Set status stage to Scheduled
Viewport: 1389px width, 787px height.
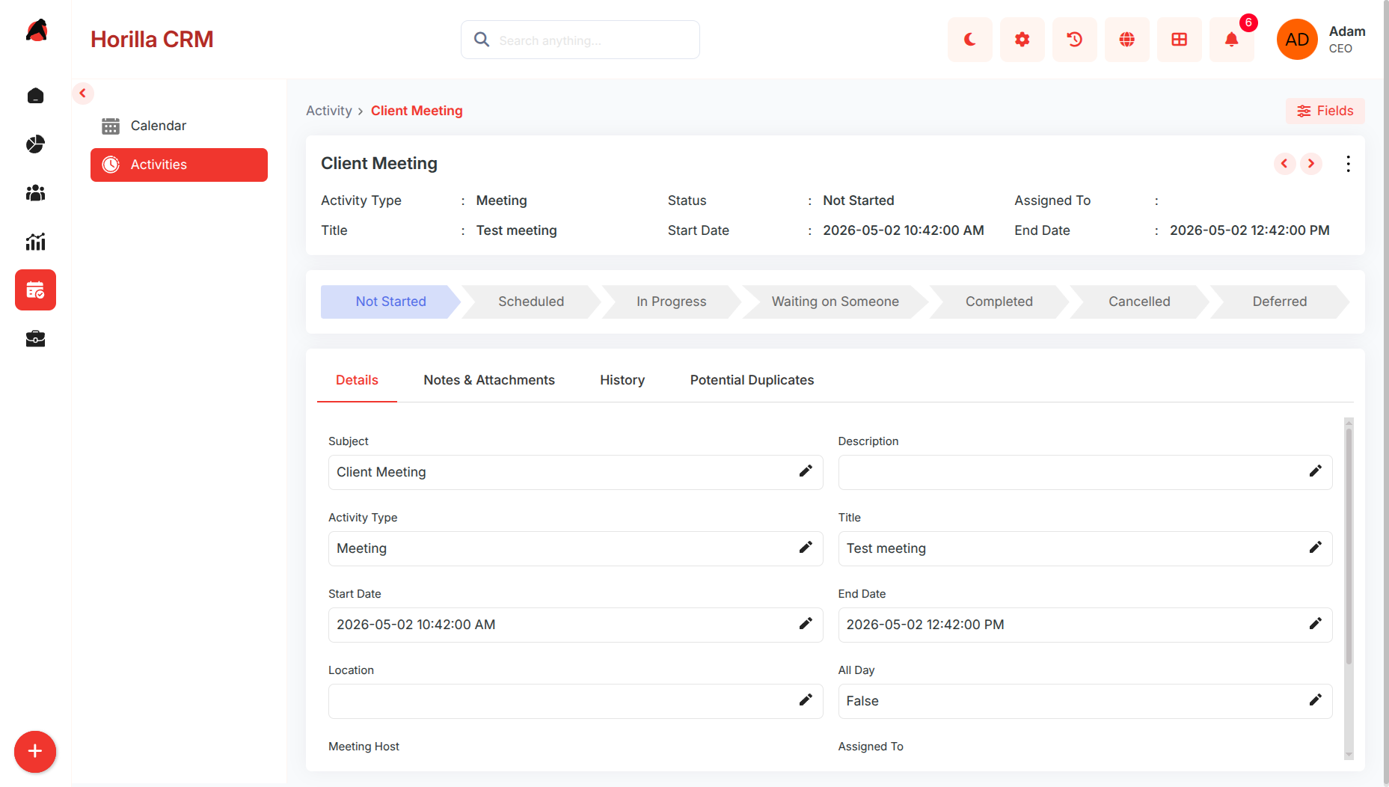pyautogui.click(x=531, y=301)
